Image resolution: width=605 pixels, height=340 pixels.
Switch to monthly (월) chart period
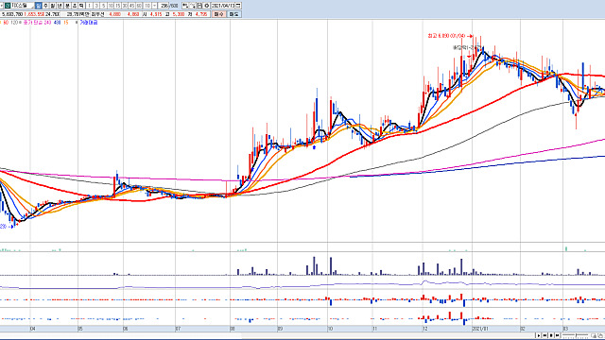click(53, 6)
